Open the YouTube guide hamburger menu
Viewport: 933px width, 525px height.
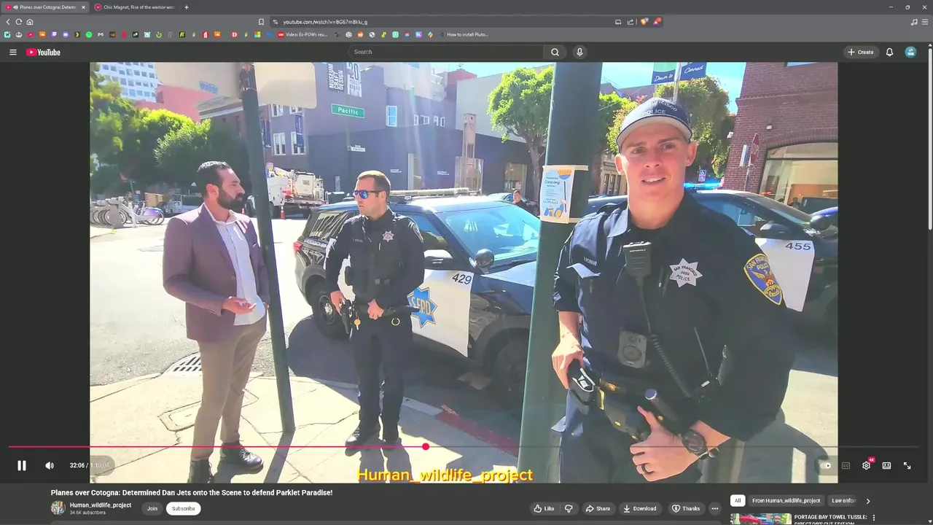click(12, 52)
